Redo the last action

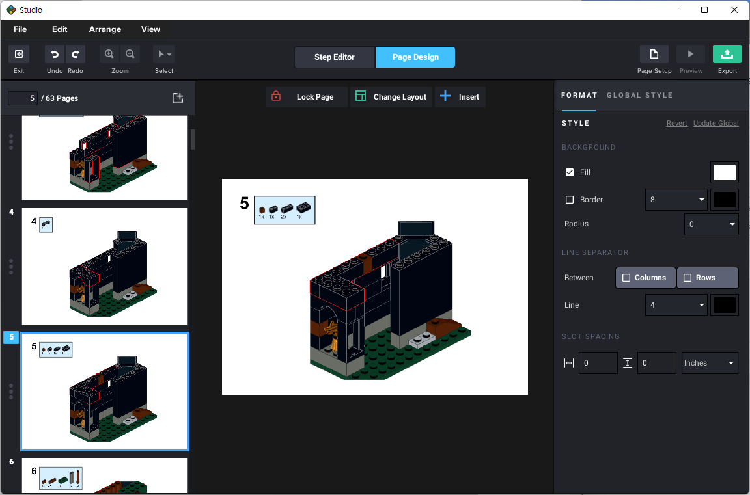click(x=75, y=54)
